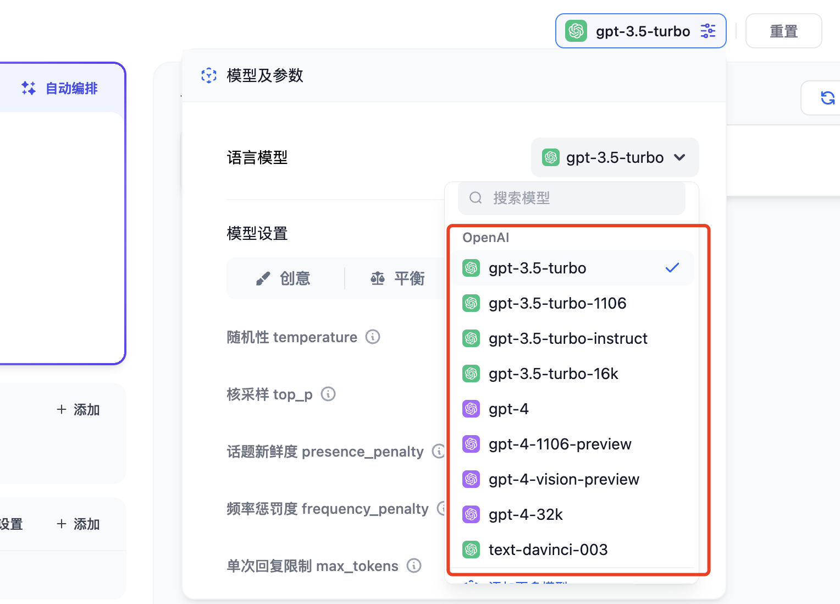The image size is (840, 604).
Task: Click the max_tokens info icon
Action: [x=414, y=565]
